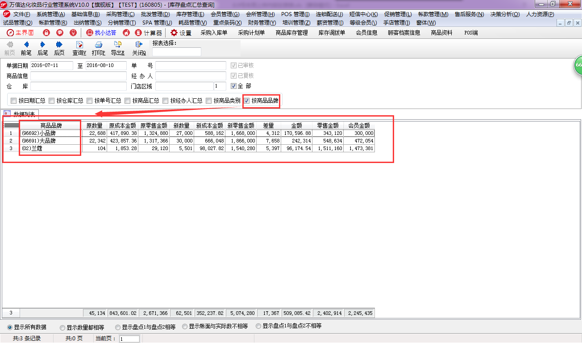Click the grid header corner selector
The image size is (582, 343).
coord(11,125)
